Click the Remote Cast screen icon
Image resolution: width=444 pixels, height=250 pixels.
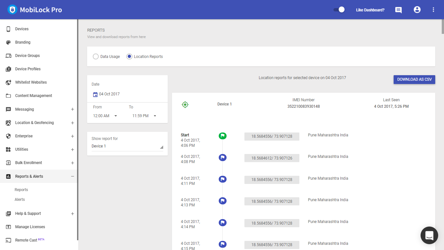[x=8, y=240]
